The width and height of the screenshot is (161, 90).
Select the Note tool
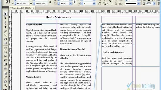(5, 73)
